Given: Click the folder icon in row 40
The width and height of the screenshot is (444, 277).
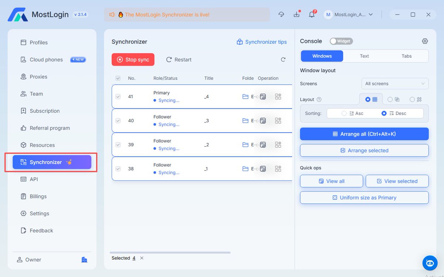Looking at the screenshot, I should click(245, 120).
